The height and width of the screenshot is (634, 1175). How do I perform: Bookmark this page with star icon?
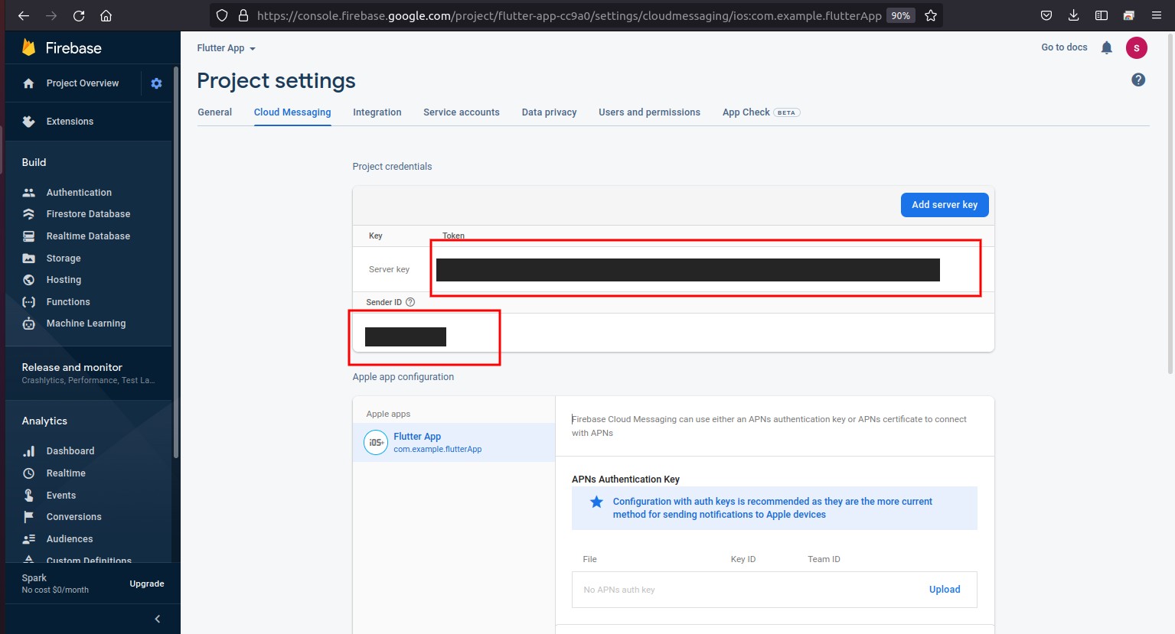pyautogui.click(x=930, y=15)
